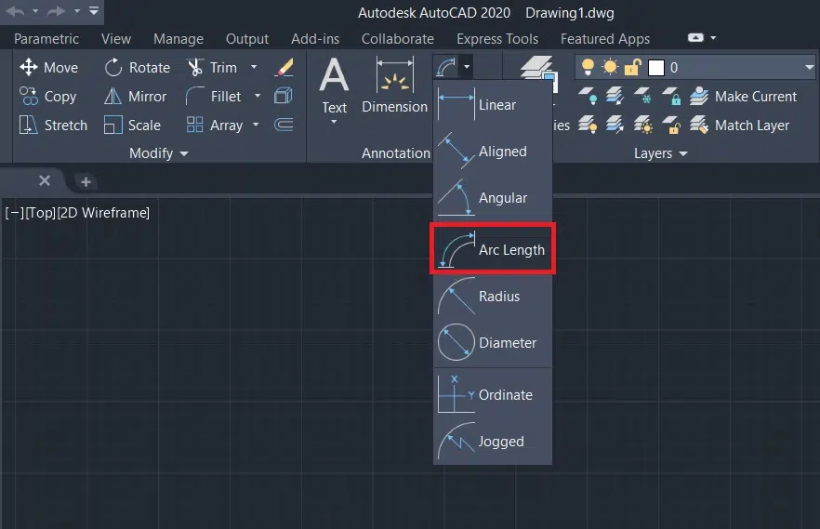Click the Erase tool icon
This screenshot has height=529, width=820.
pos(284,67)
